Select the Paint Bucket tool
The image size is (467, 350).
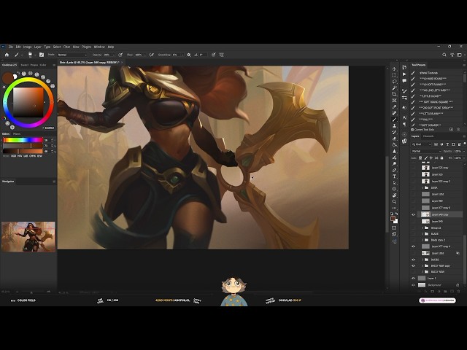click(394, 144)
